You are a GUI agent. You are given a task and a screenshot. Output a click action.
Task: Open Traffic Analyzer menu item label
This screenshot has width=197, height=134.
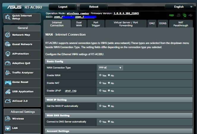coord(23,73)
